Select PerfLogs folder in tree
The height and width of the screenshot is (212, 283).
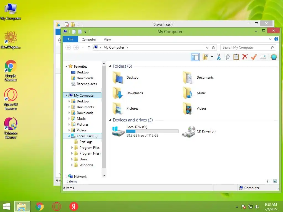[86, 142]
